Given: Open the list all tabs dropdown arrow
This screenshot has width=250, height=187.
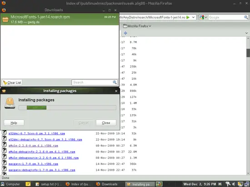Looking at the screenshot, I should point(246,33).
